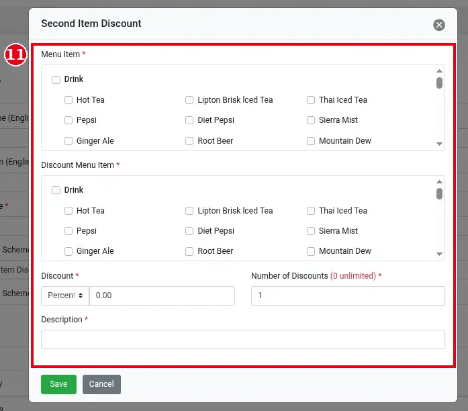Viewport: 468px width, 411px height.
Task: Check Sierra Mist in Discount Menu Item list
Action: click(311, 231)
